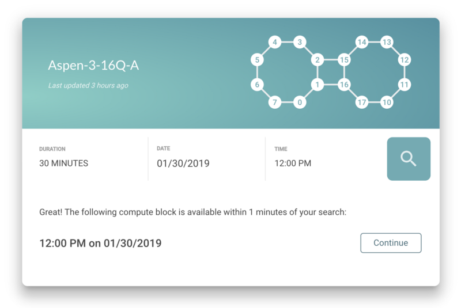Select qubit node 12 in lattice
Viewport: 461px width, 308px height.
[405, 60]
